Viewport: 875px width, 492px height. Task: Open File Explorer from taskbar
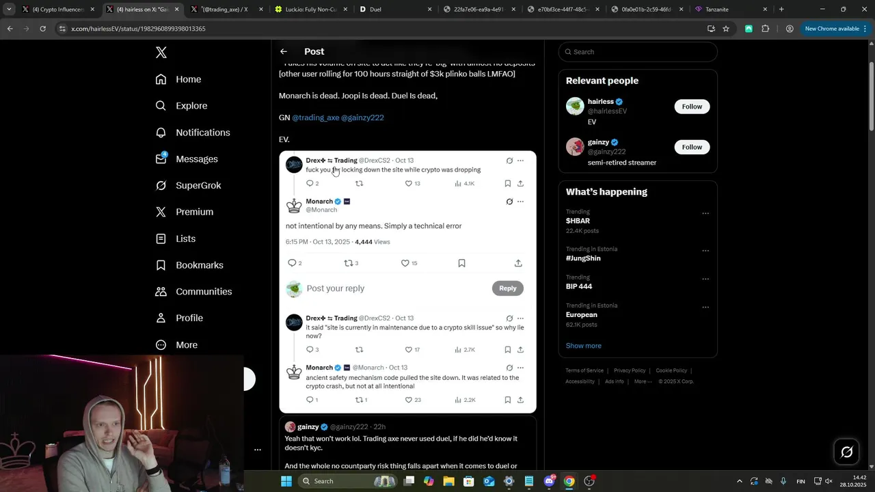tap(449, 481)
